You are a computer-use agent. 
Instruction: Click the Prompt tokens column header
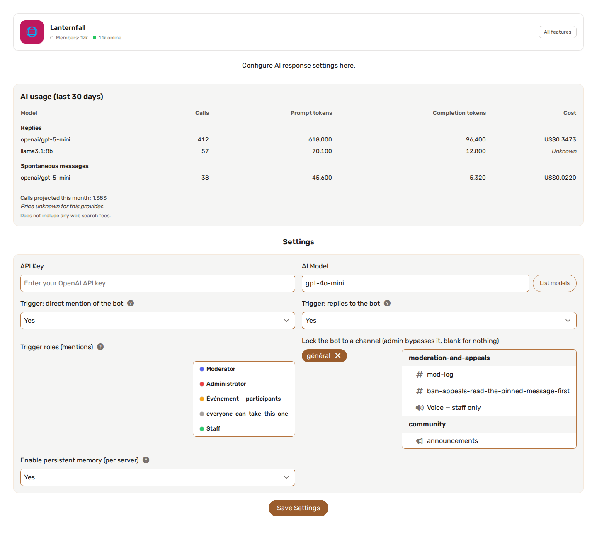tap(311, 113)
